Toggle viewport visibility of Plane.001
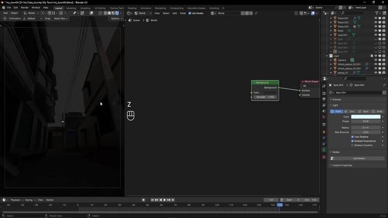The height and width of the screenshot is (218, 388). click(x=376, y=18)
